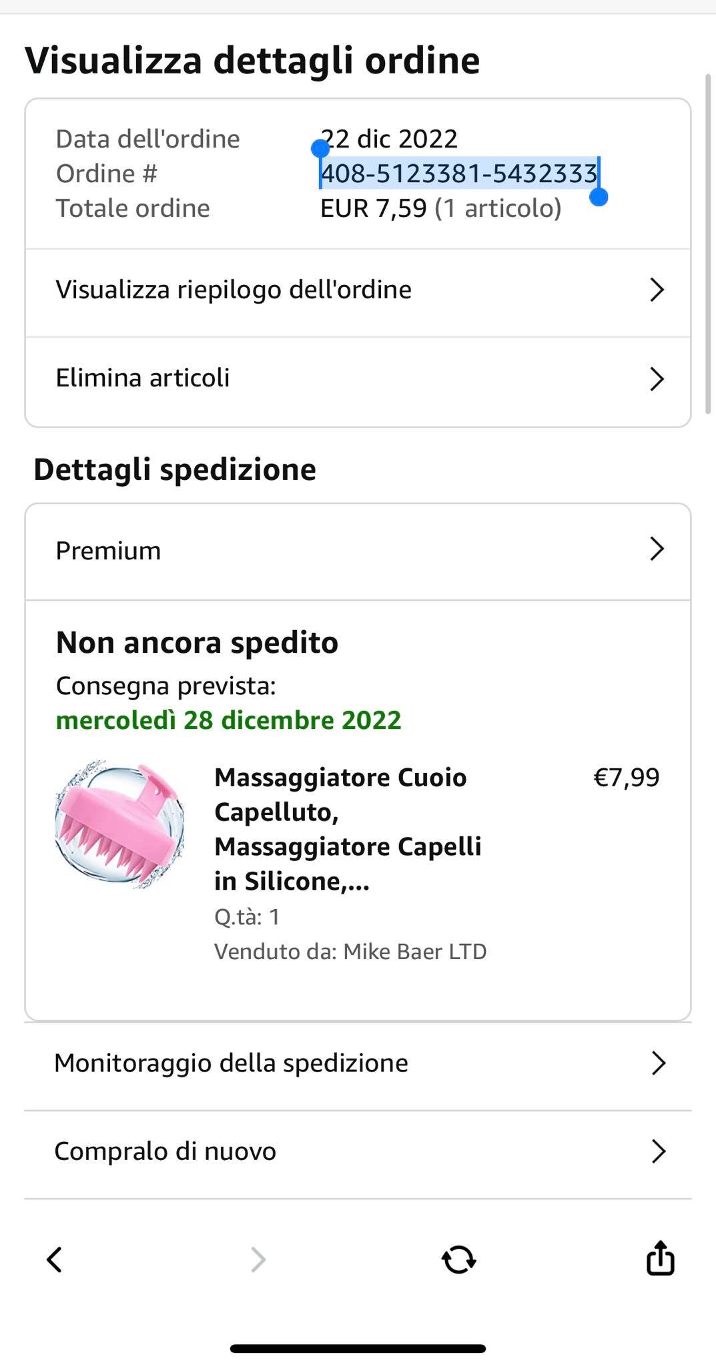Tap the browser forward arrow icon
This screenshot has width=716, height=1367.
(258, 1260)
